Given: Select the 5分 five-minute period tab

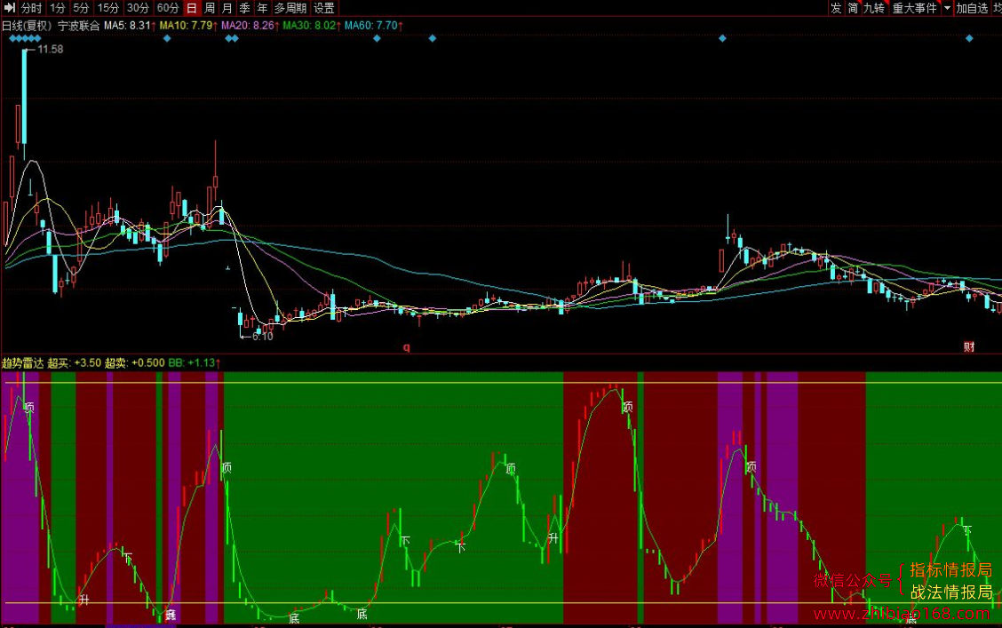Looking at the screenshot, I should coord(81,8).
